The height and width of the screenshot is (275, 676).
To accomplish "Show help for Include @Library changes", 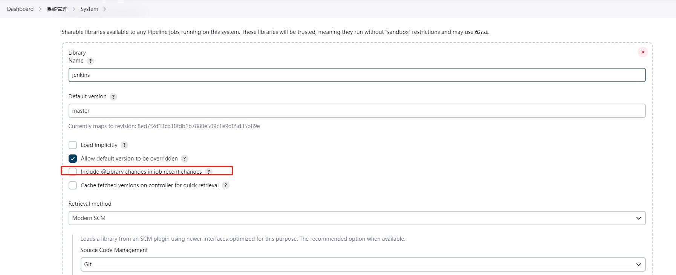I will pos(209,172).
